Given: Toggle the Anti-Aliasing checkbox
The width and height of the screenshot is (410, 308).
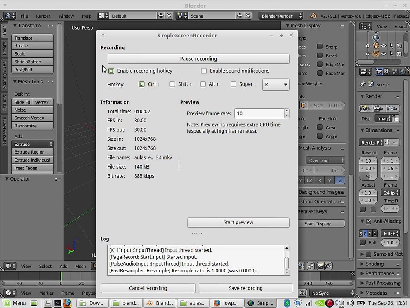Looking at the screenshot, I should (x=369, y=221).
